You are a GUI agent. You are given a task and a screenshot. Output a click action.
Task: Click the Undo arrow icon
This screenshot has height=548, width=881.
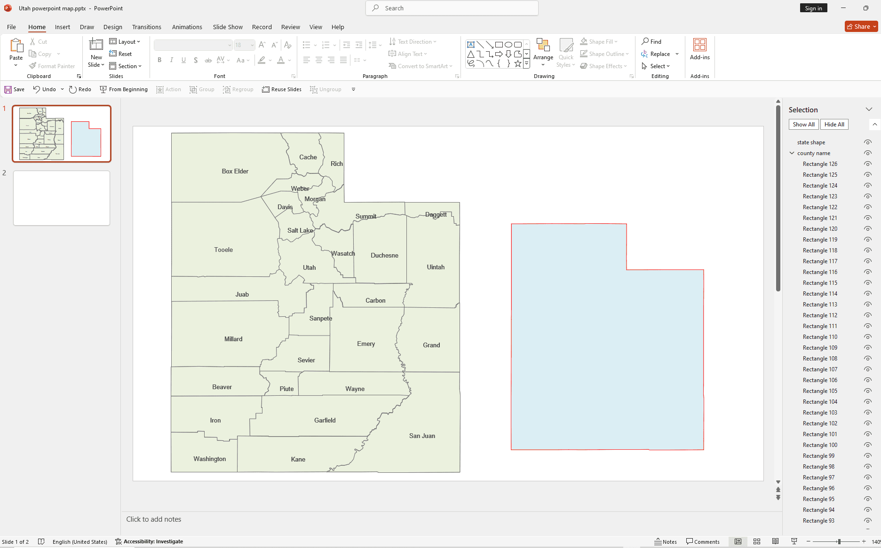36,89
